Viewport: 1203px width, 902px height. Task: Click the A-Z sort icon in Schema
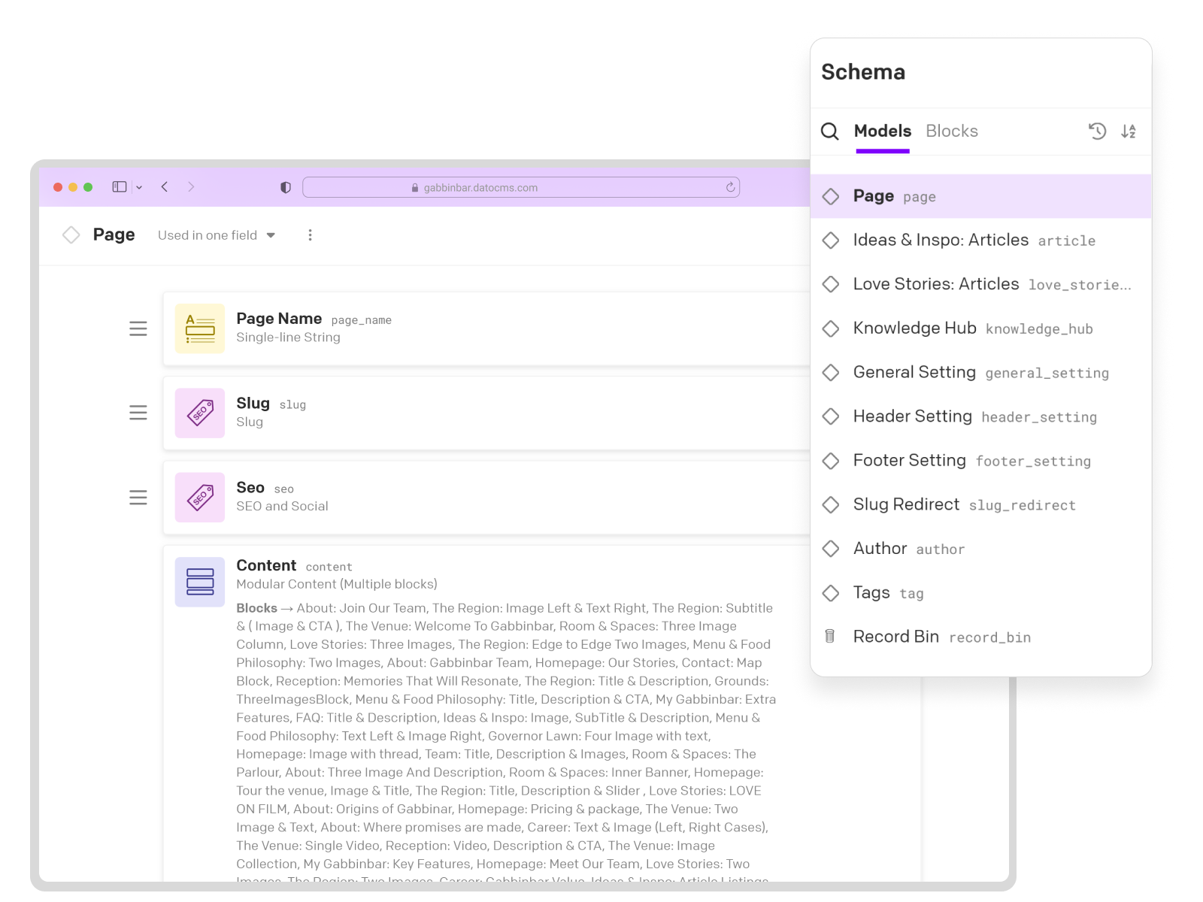pos(1129,132)
